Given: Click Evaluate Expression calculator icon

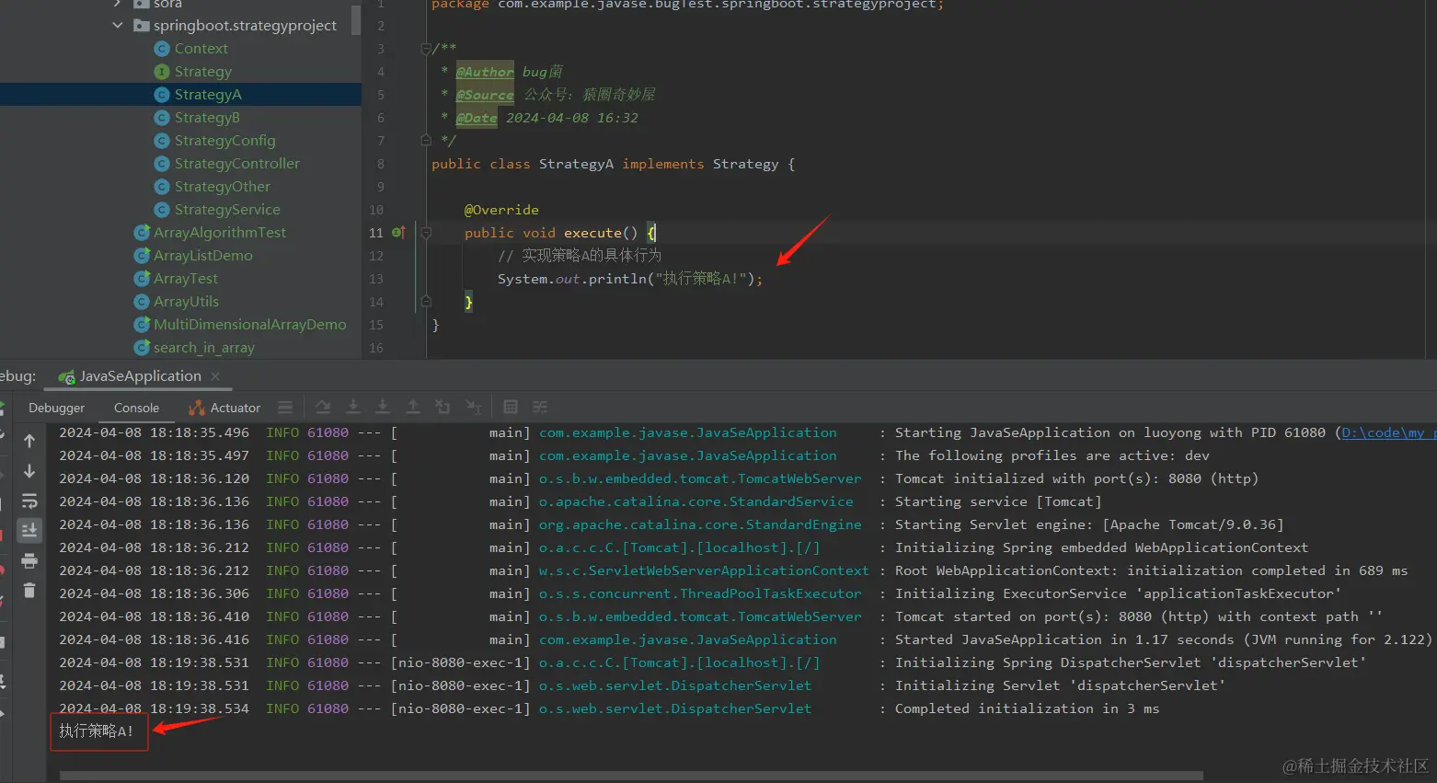Looking at the screenshot, I should 511,407.
